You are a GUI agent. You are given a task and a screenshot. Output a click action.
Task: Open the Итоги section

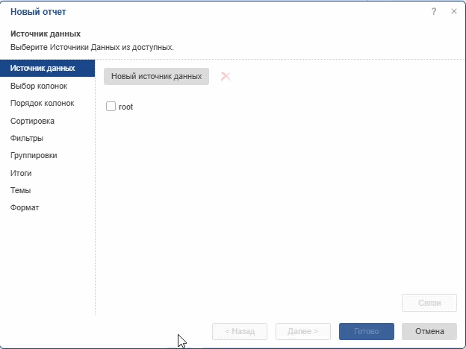coord(21,173)
